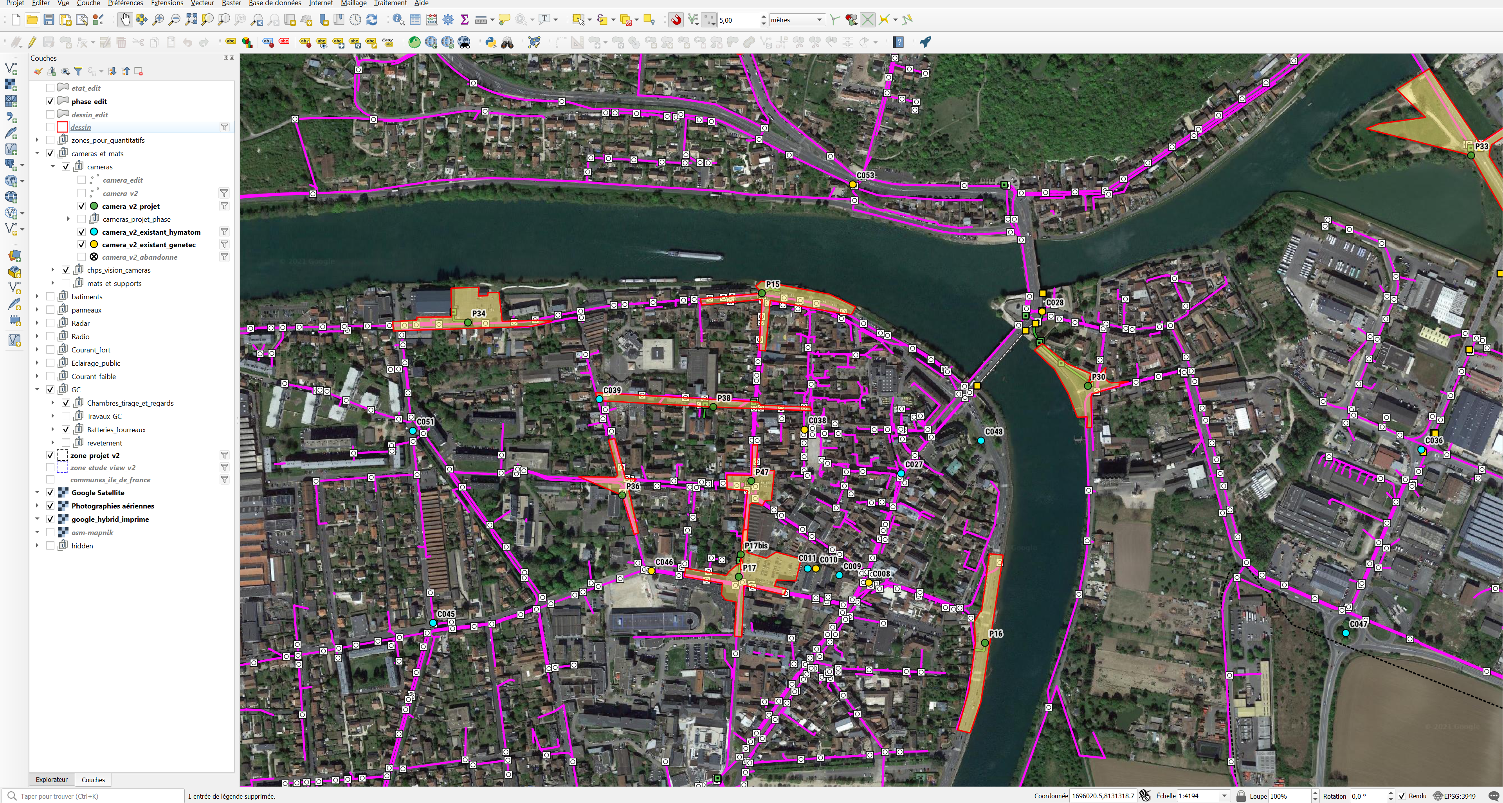This screenshot has height=803, width=1503.
Task: Click the binoculars search plugin icon
Action: (x=507, y=42)
